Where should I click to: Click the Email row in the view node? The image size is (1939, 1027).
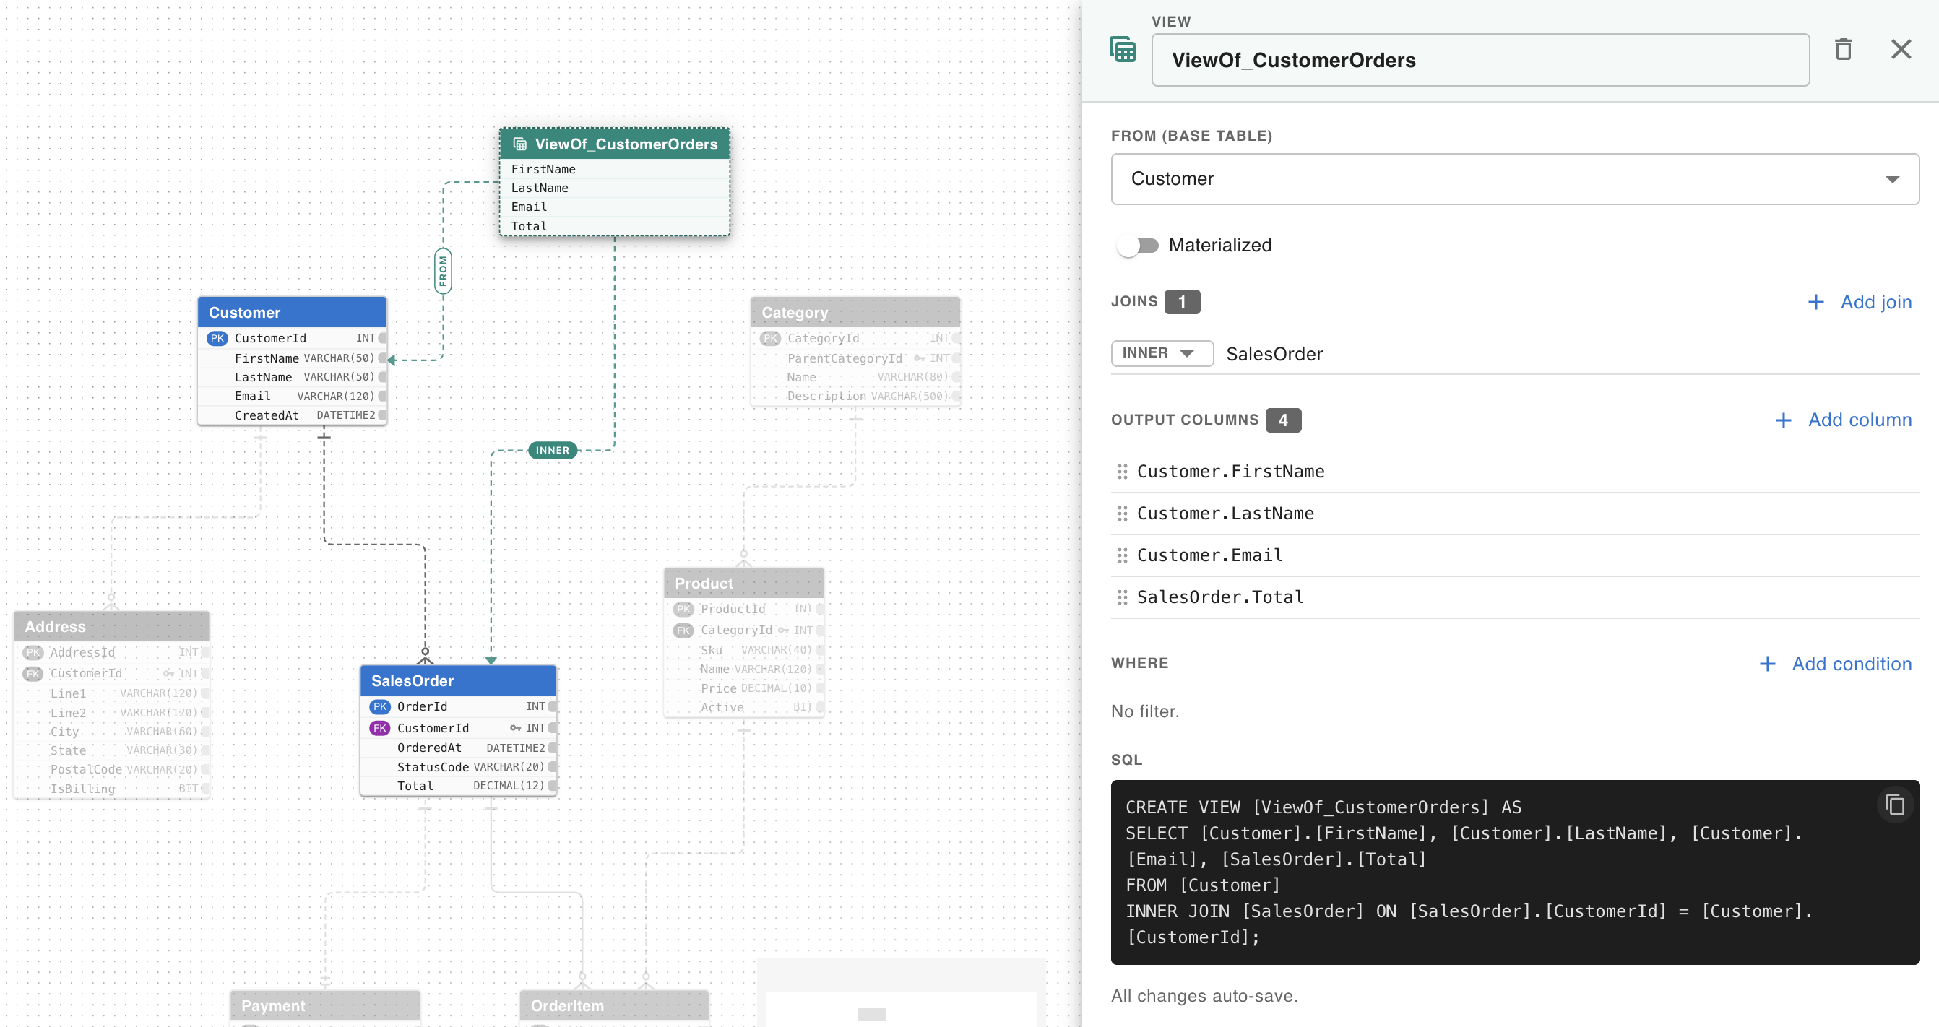614,207
